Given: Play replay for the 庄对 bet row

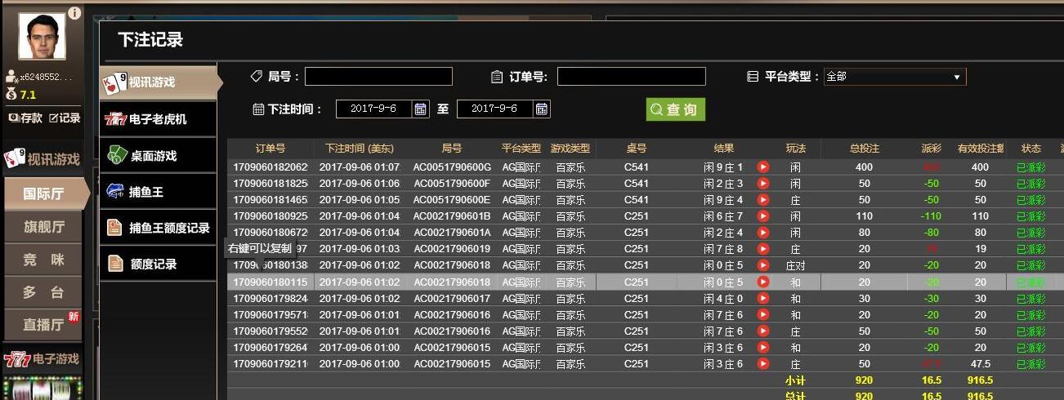Looking at the screenshot, I should tap(763, 265).
